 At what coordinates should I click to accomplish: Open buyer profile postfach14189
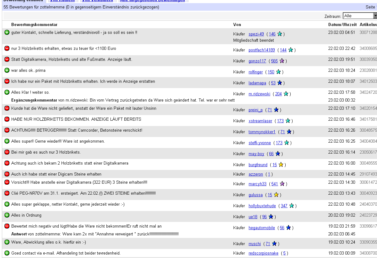coord(262,50)
